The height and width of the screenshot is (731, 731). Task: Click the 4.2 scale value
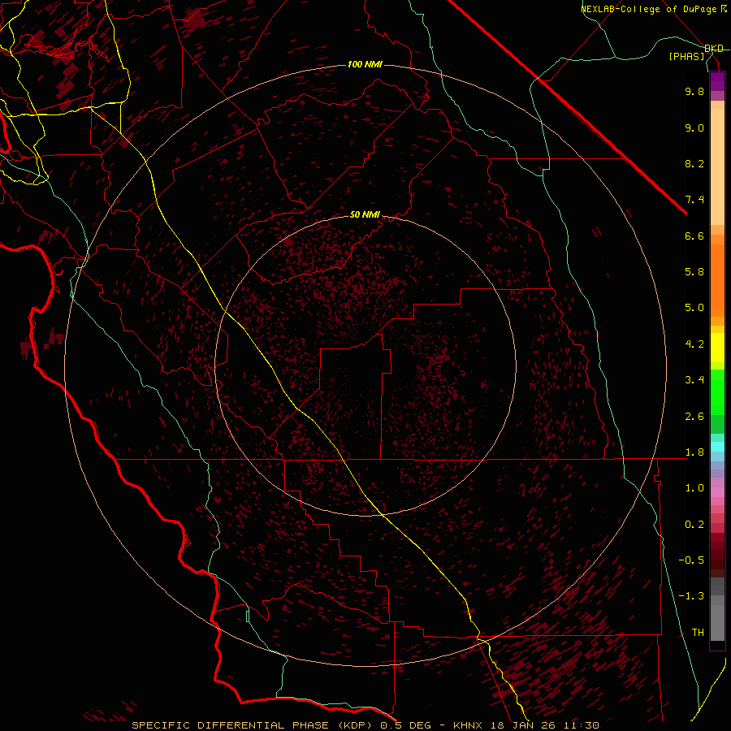pyautogui.click(x=694, y=344)
